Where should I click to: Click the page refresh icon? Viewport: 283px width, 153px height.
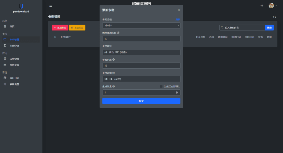coord(274,17)
